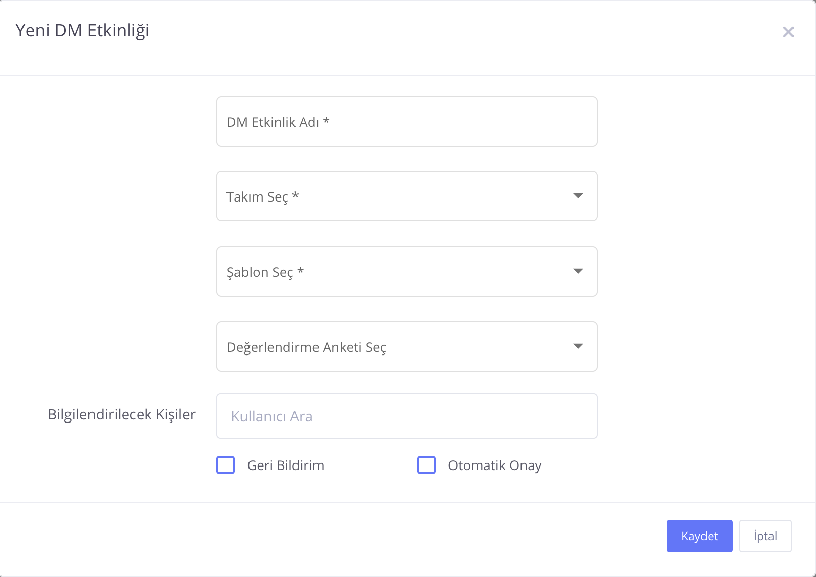Click the DM Etkinlik Adı text field
This screenshot has width=816, height=577.
406,122
